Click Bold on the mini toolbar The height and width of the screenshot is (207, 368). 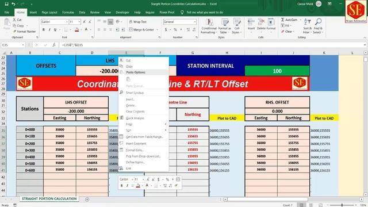[121, 186]
